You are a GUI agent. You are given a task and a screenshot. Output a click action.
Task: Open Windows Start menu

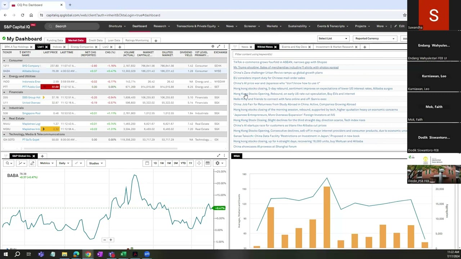point(5,254)
